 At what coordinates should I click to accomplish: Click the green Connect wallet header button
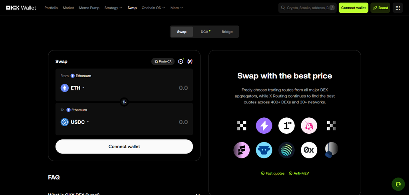353,8
